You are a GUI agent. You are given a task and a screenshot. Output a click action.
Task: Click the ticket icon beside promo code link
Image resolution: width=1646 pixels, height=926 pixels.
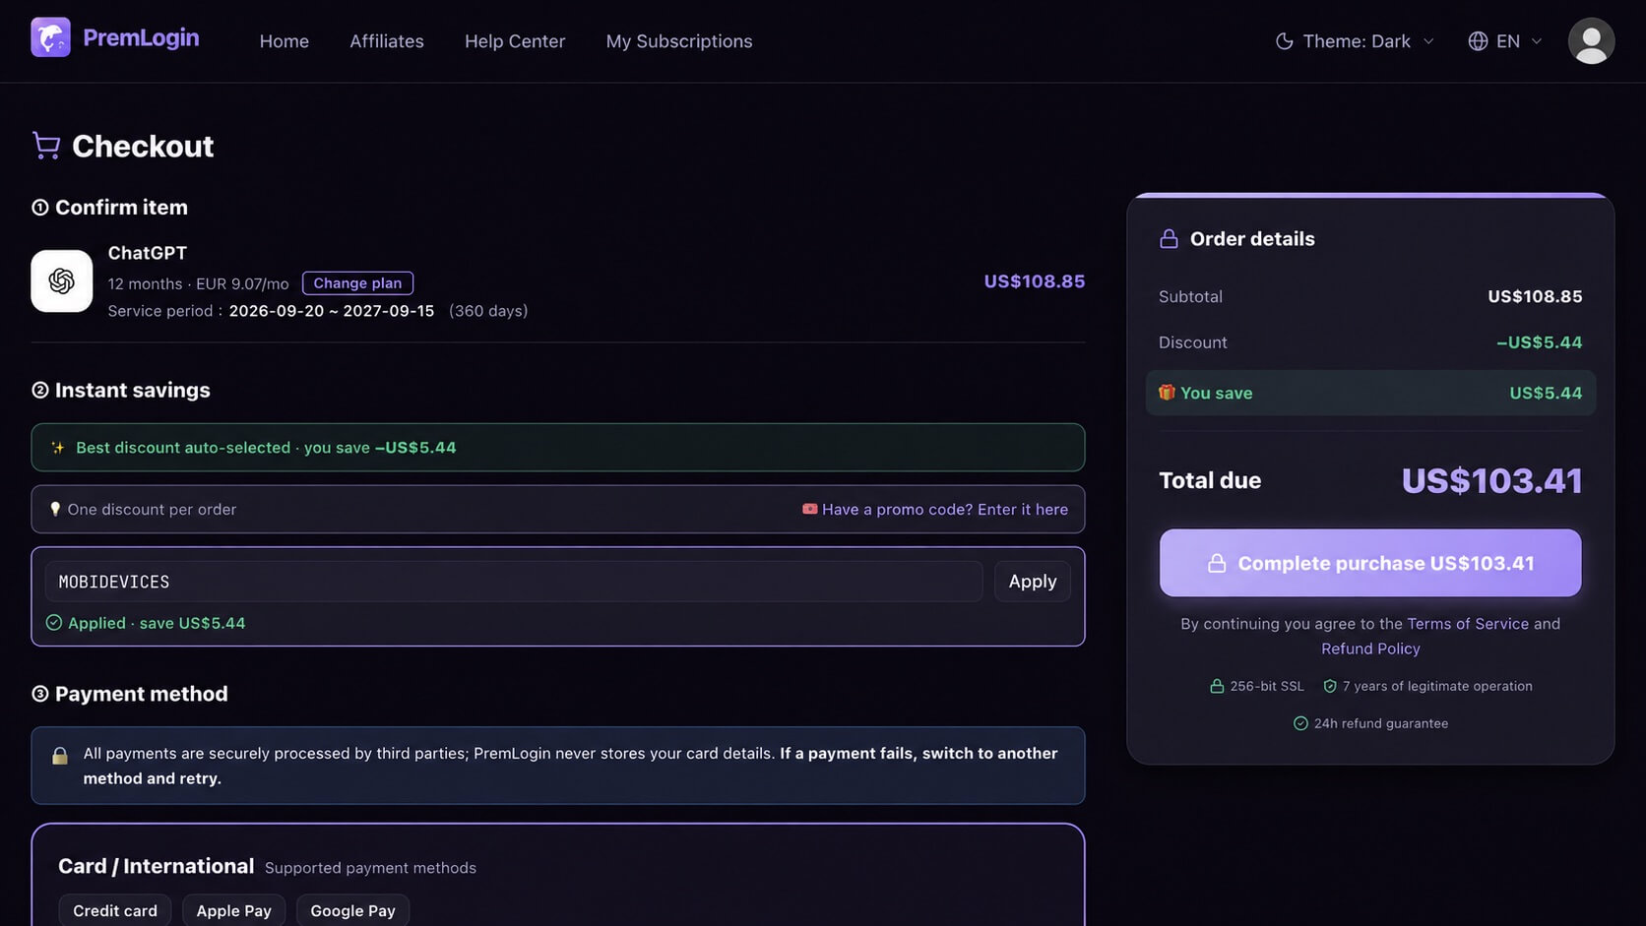pyautogui.click(x=809, y=509)
